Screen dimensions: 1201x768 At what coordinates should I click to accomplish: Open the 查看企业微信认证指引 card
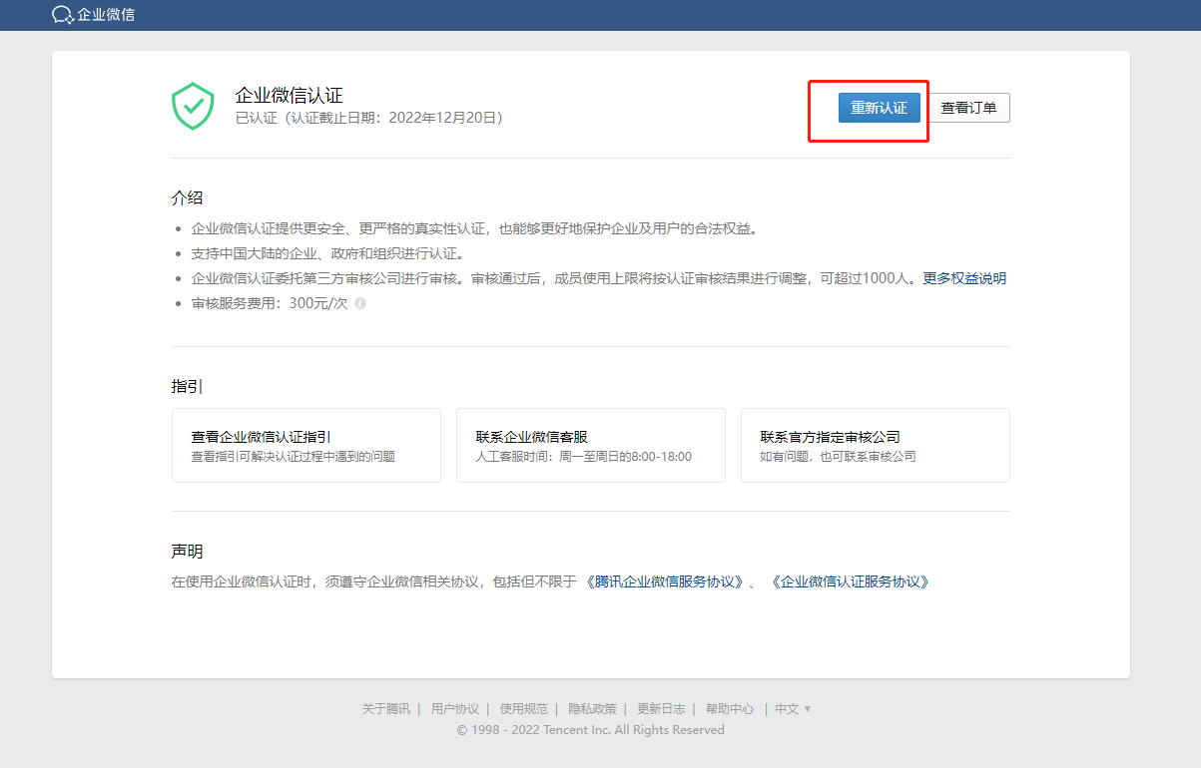(x=306, y=445)
